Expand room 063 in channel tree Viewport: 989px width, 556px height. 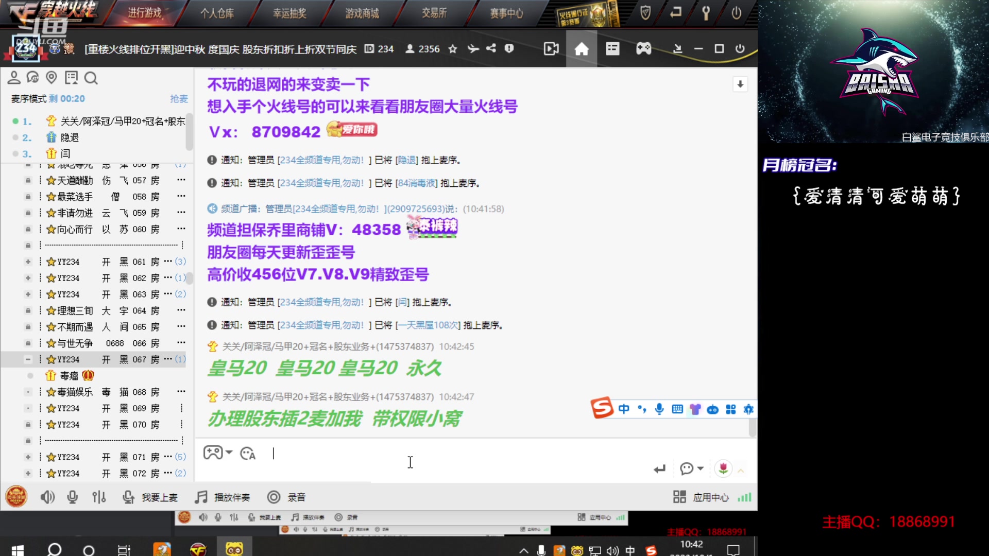[28, 294]
